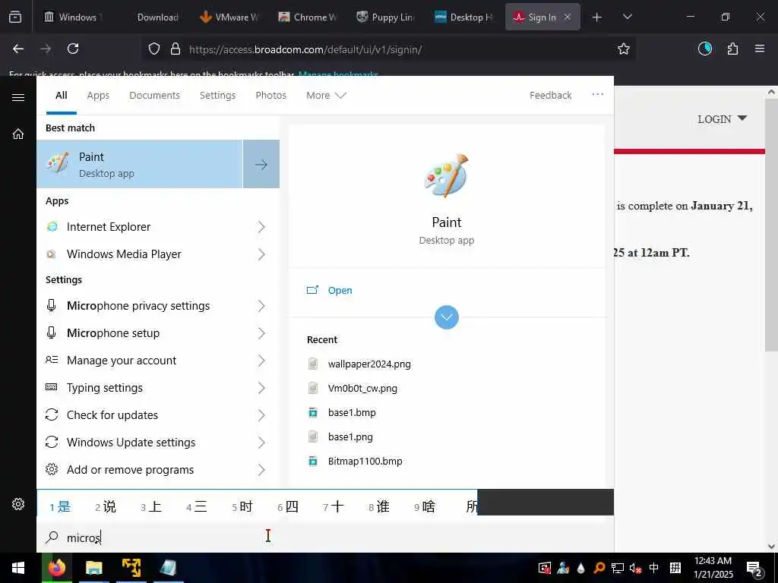
Task: Expand Manage your account chevron
Action: click(261, 361)
